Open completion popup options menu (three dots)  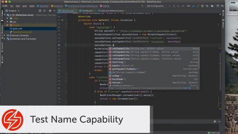pyautogui.click(x=197, y=88)
